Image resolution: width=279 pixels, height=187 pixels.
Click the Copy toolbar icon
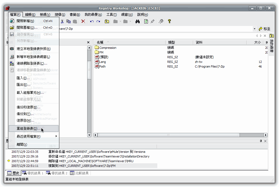(68, 21)
